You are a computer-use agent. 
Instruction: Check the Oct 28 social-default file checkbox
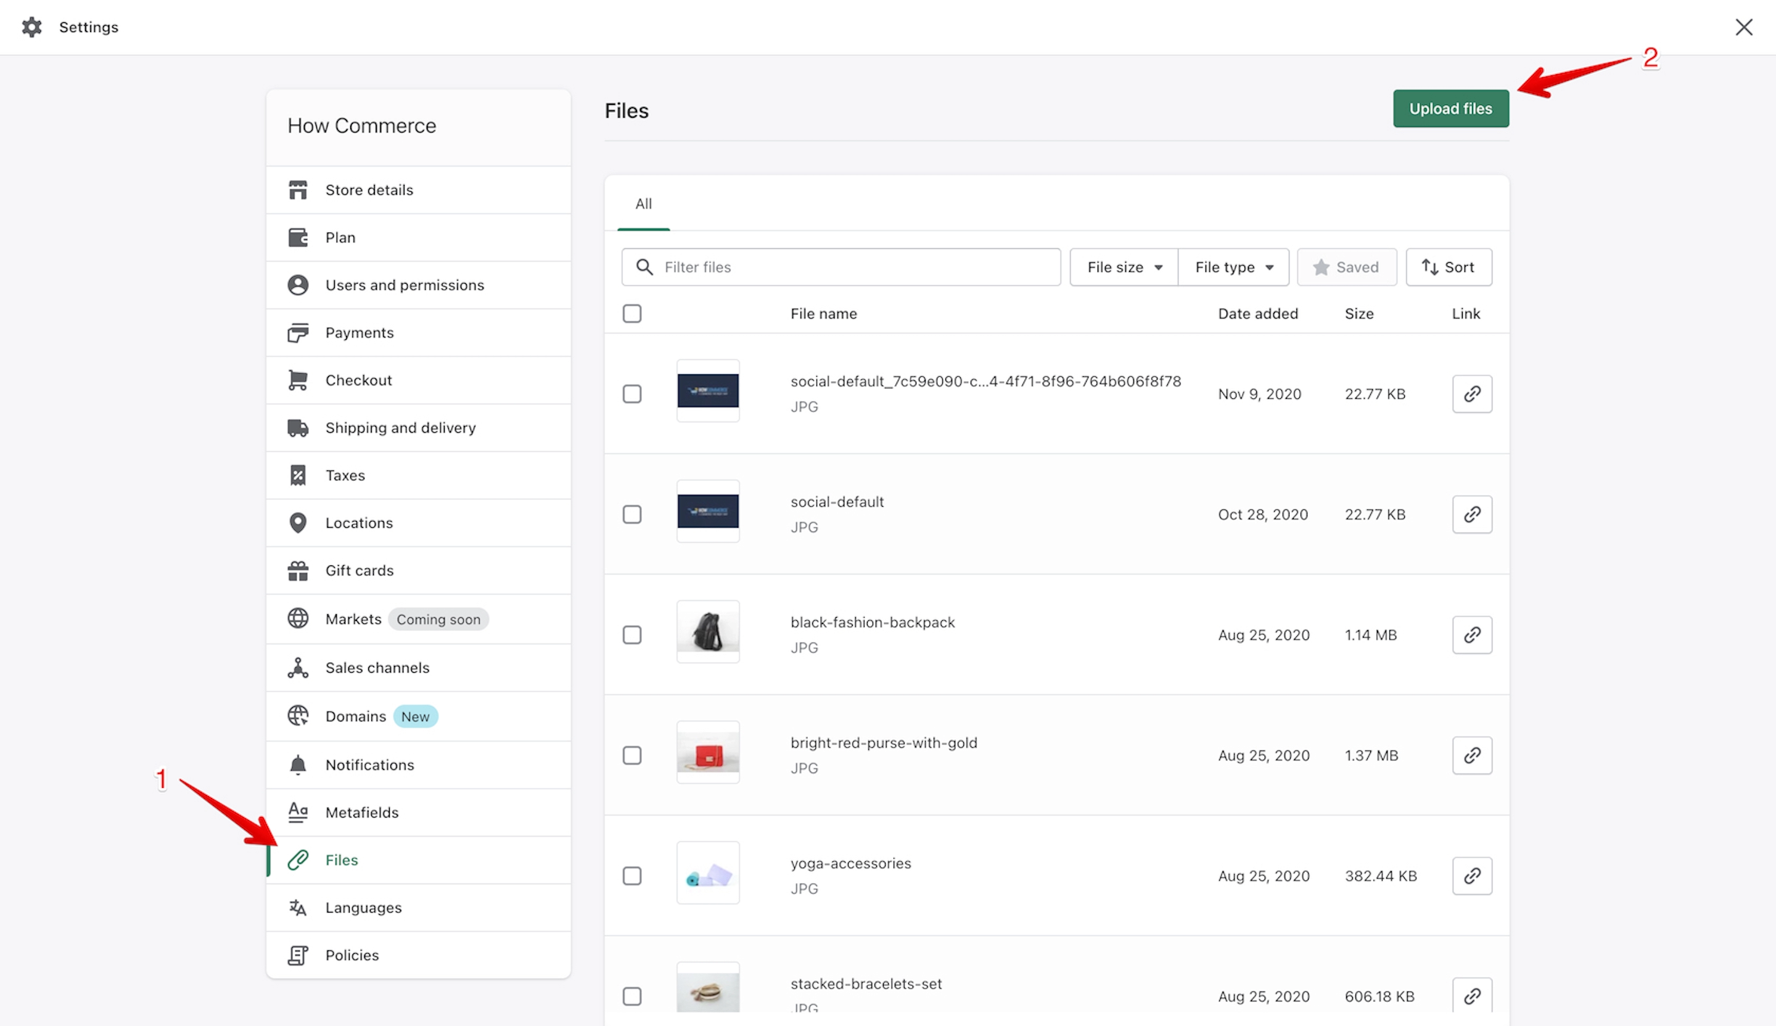click(x=632, y=514)
